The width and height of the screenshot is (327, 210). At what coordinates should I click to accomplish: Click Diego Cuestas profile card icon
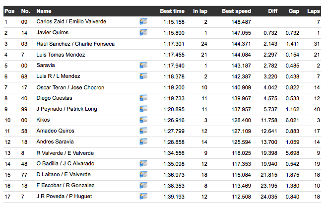tap(143, 98)
